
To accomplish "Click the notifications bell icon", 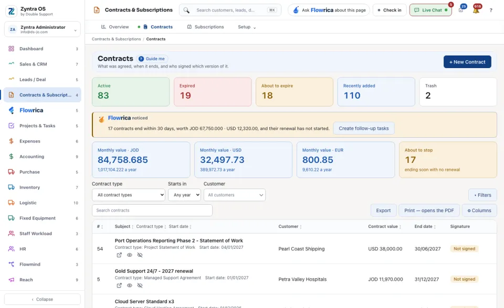I will click(x=476, y=10).
